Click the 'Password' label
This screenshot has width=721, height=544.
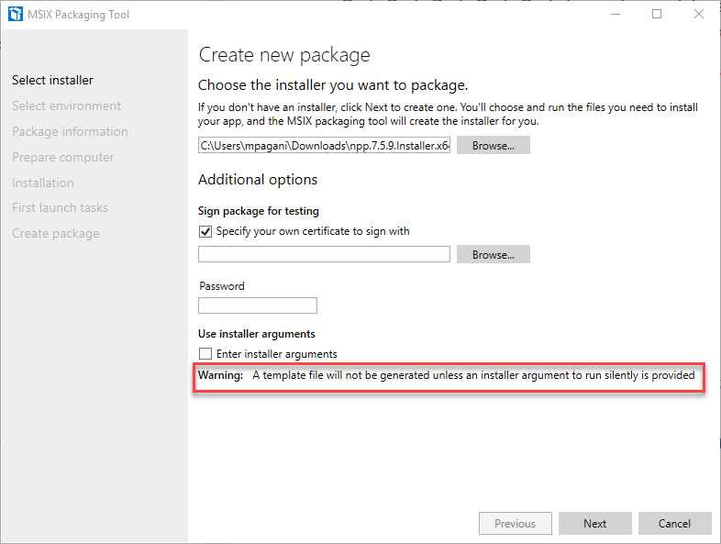coord(222,286)
